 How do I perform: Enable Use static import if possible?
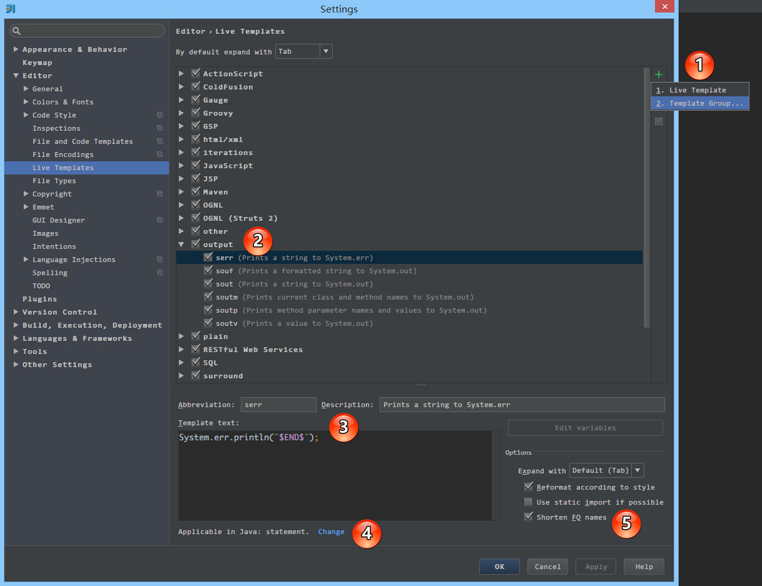(529, 502)
